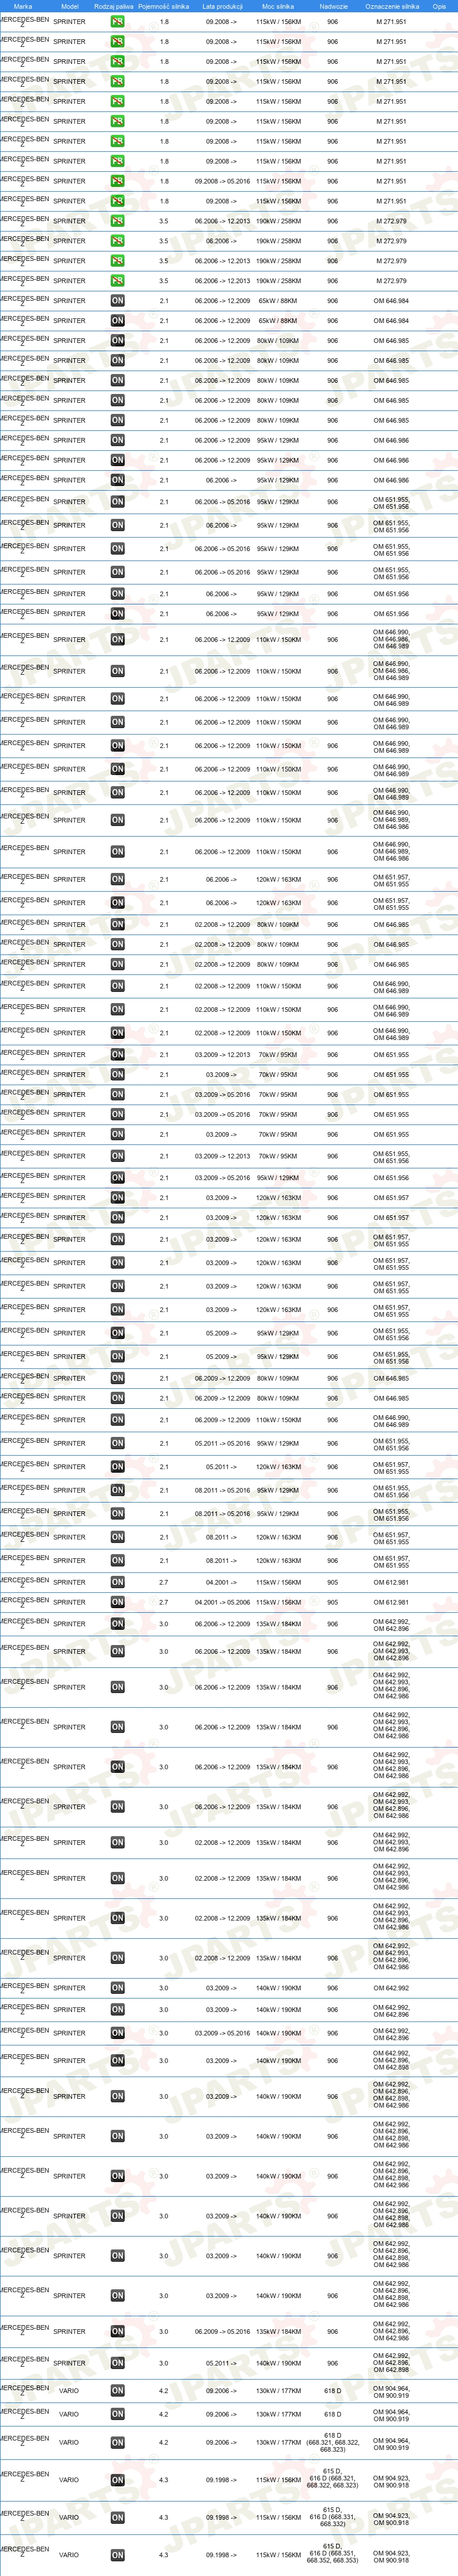Click the ON icon in the 3.0 06.2009 -> 05.2016 row
Image resolution: width=458 pixels, height=2576 pixels.
117,2331
